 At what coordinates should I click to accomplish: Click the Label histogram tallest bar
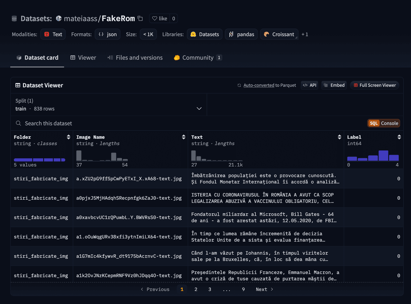click(383, 156)
